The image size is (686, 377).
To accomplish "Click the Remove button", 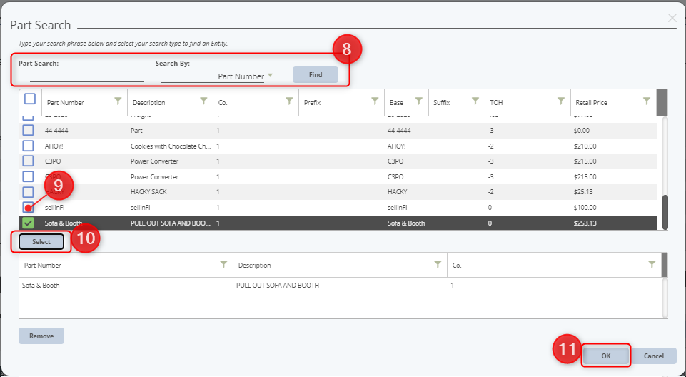I will point(41,336).
